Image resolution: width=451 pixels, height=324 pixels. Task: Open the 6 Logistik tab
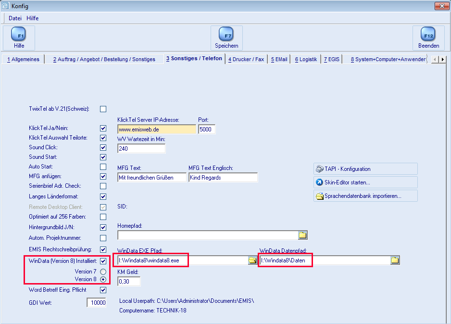tap(306, 59)
